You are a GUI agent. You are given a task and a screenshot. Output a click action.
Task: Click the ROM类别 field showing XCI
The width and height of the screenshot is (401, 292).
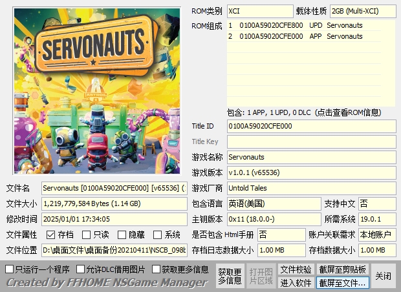tap(260, 11)
